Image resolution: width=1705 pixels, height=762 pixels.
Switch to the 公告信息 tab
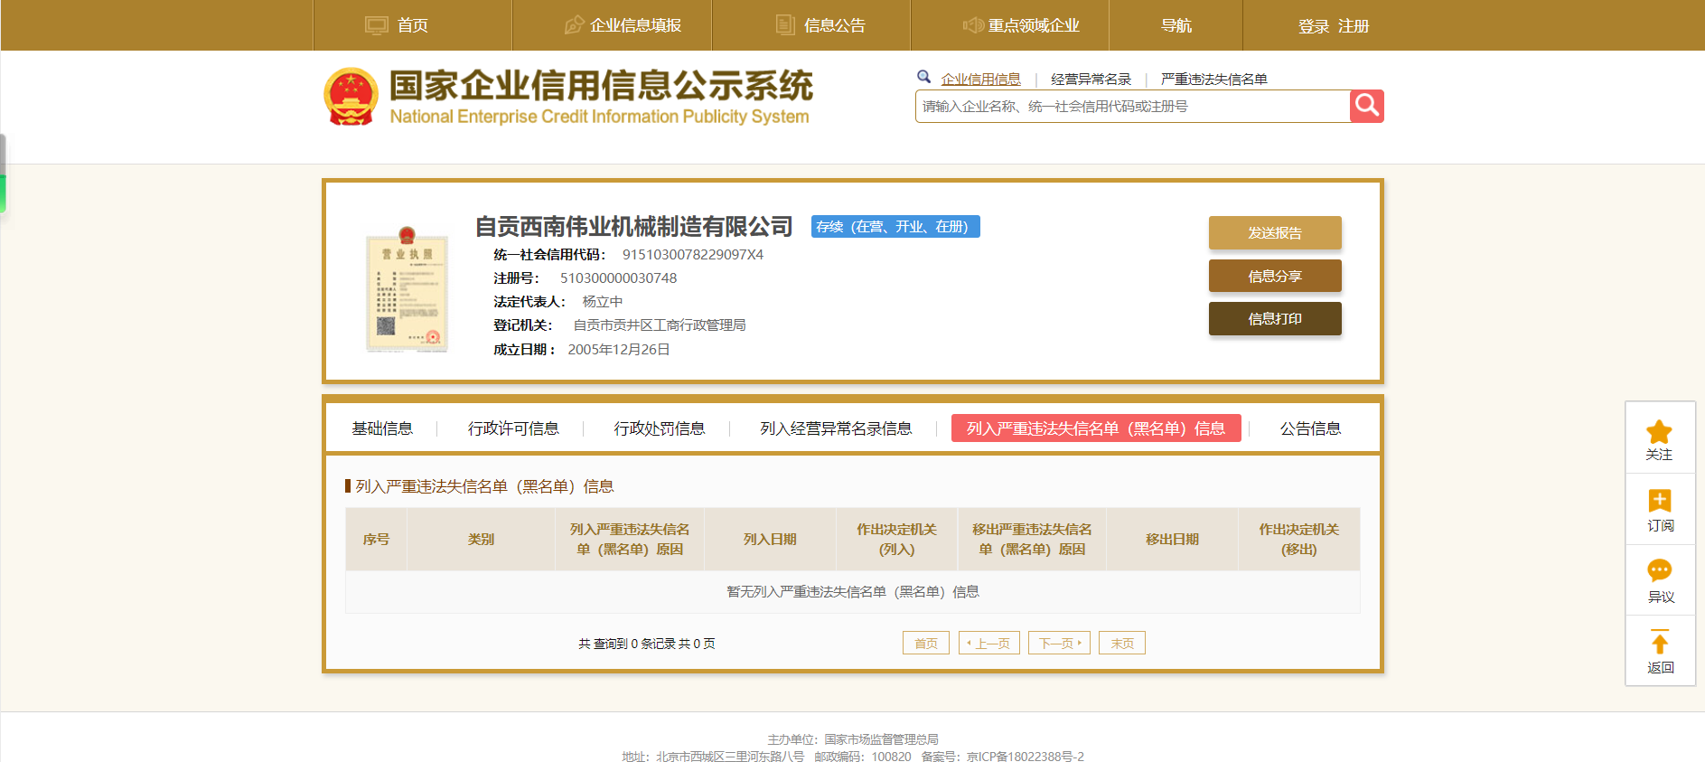click(x=1310, y=428)
